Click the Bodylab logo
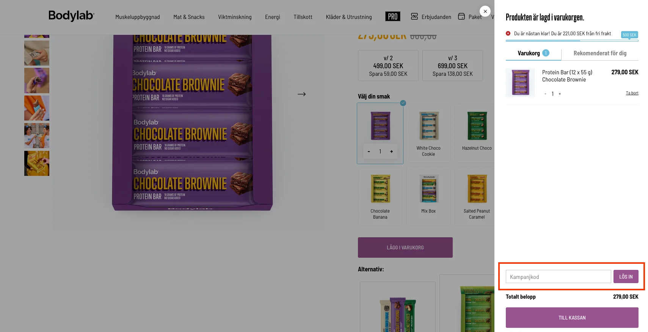The height and width of the screenshot is (332, 648). pyautogui.click(x=71, y=16)
